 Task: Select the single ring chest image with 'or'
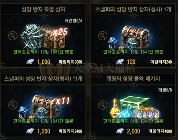point(128,38)
